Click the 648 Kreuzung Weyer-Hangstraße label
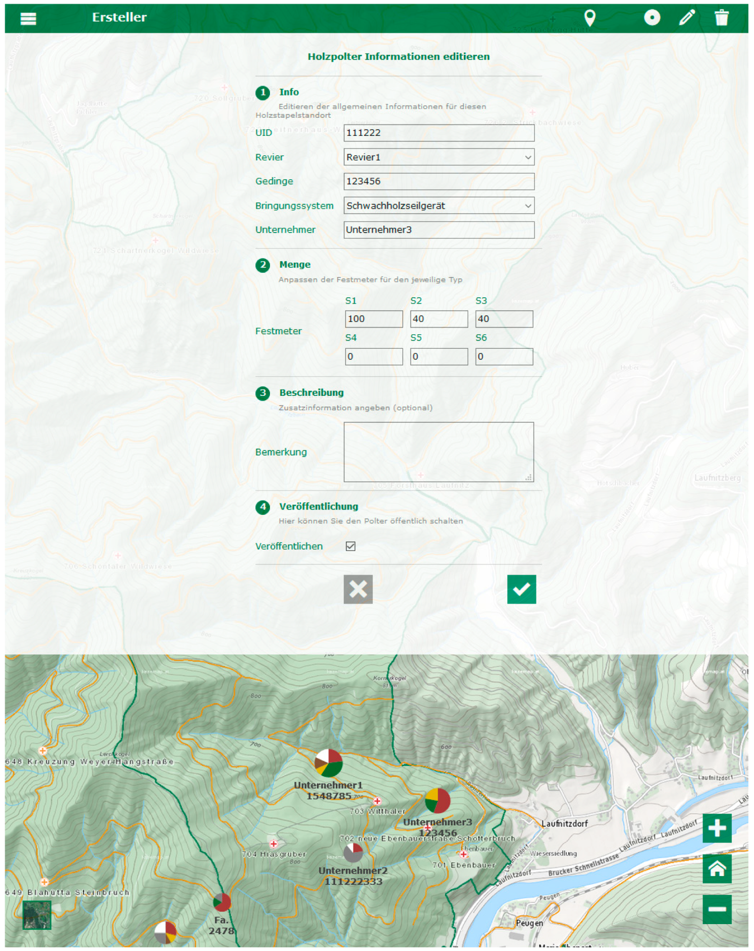 coord(89,761)
